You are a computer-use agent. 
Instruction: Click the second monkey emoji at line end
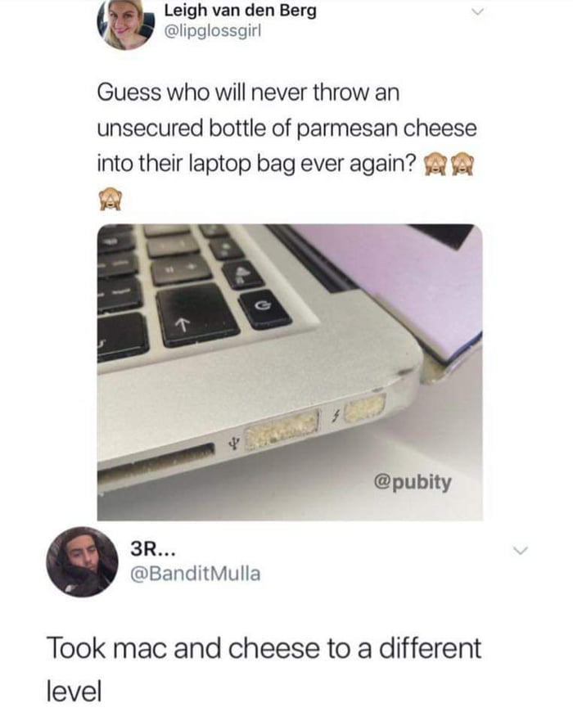(x=462, y=165)
